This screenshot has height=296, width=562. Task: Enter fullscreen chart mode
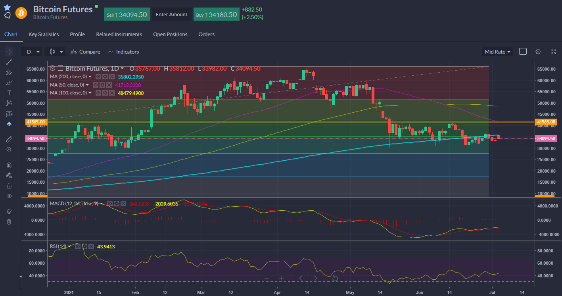click(554, 52)
